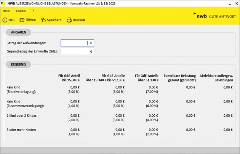Click the ANGABEN section header
The image size is (240, 154).
[18, 32]
